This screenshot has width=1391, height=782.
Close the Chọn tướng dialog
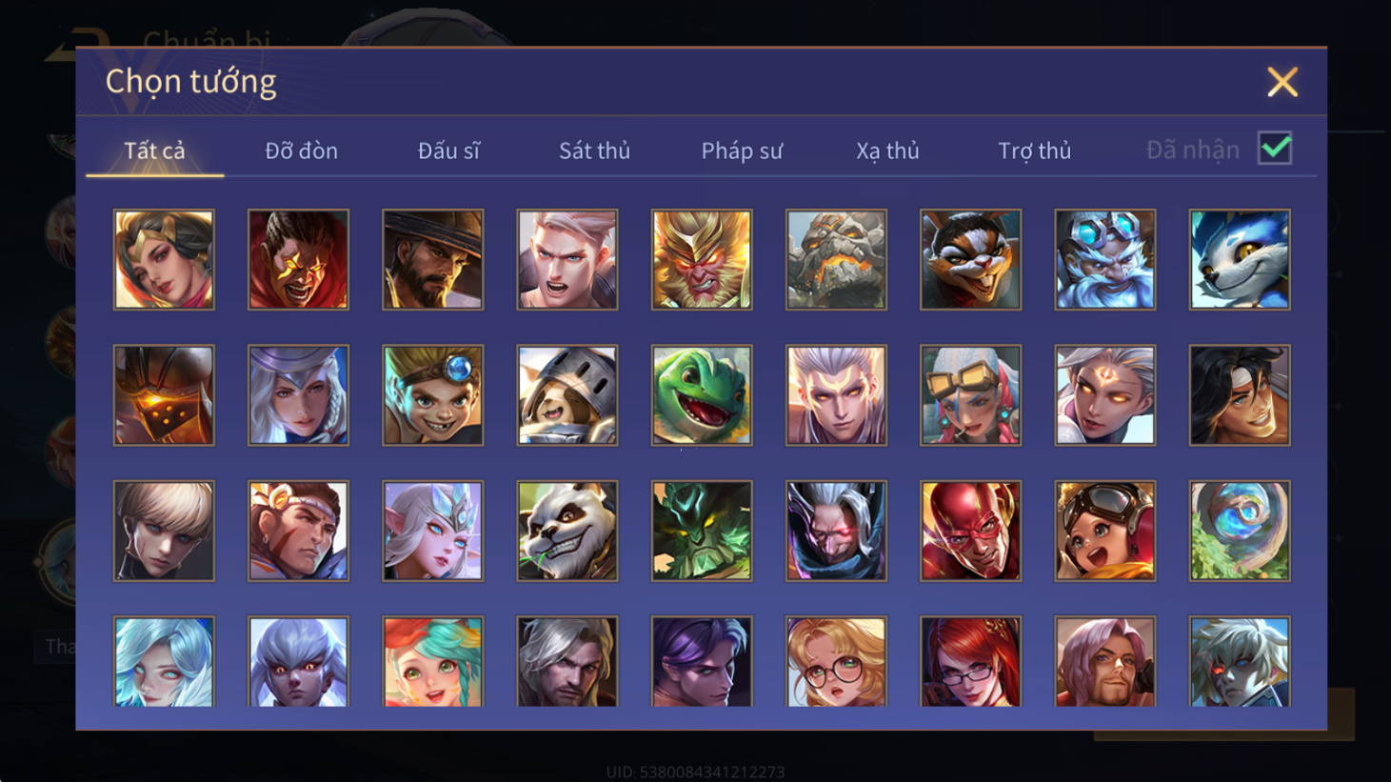[x=1282, y=82]
